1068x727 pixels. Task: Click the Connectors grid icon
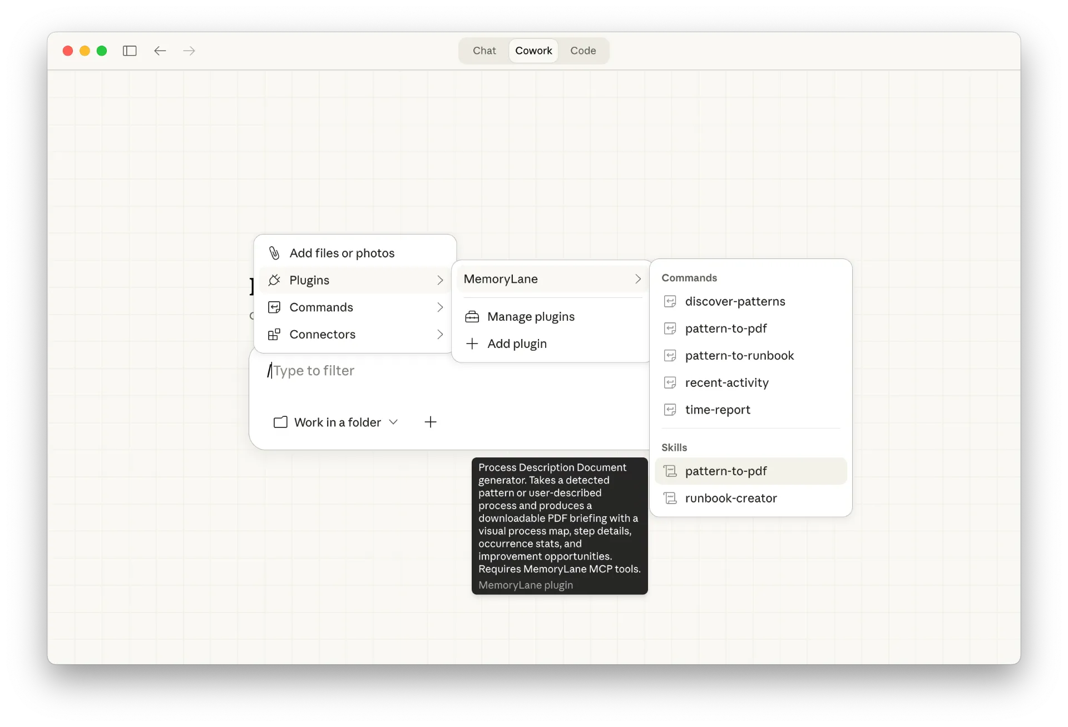274,334
